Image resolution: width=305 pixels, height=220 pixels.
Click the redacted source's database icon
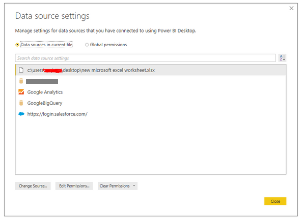click(21, 81)
